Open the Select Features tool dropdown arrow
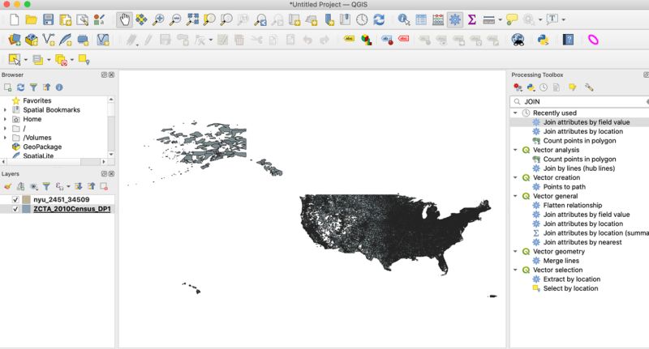Screen dimensions: 649x349 pyautogui.click(x=26, y=60)
